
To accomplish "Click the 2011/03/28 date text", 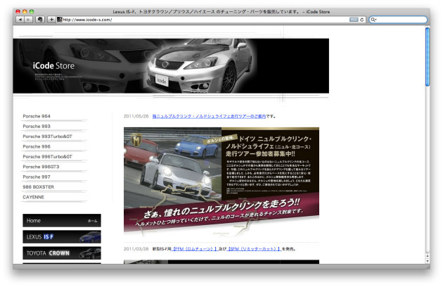I will 136,249.
